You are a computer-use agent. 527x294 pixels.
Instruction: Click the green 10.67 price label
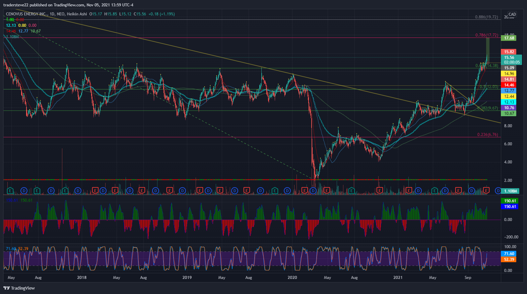pos(509,114)
